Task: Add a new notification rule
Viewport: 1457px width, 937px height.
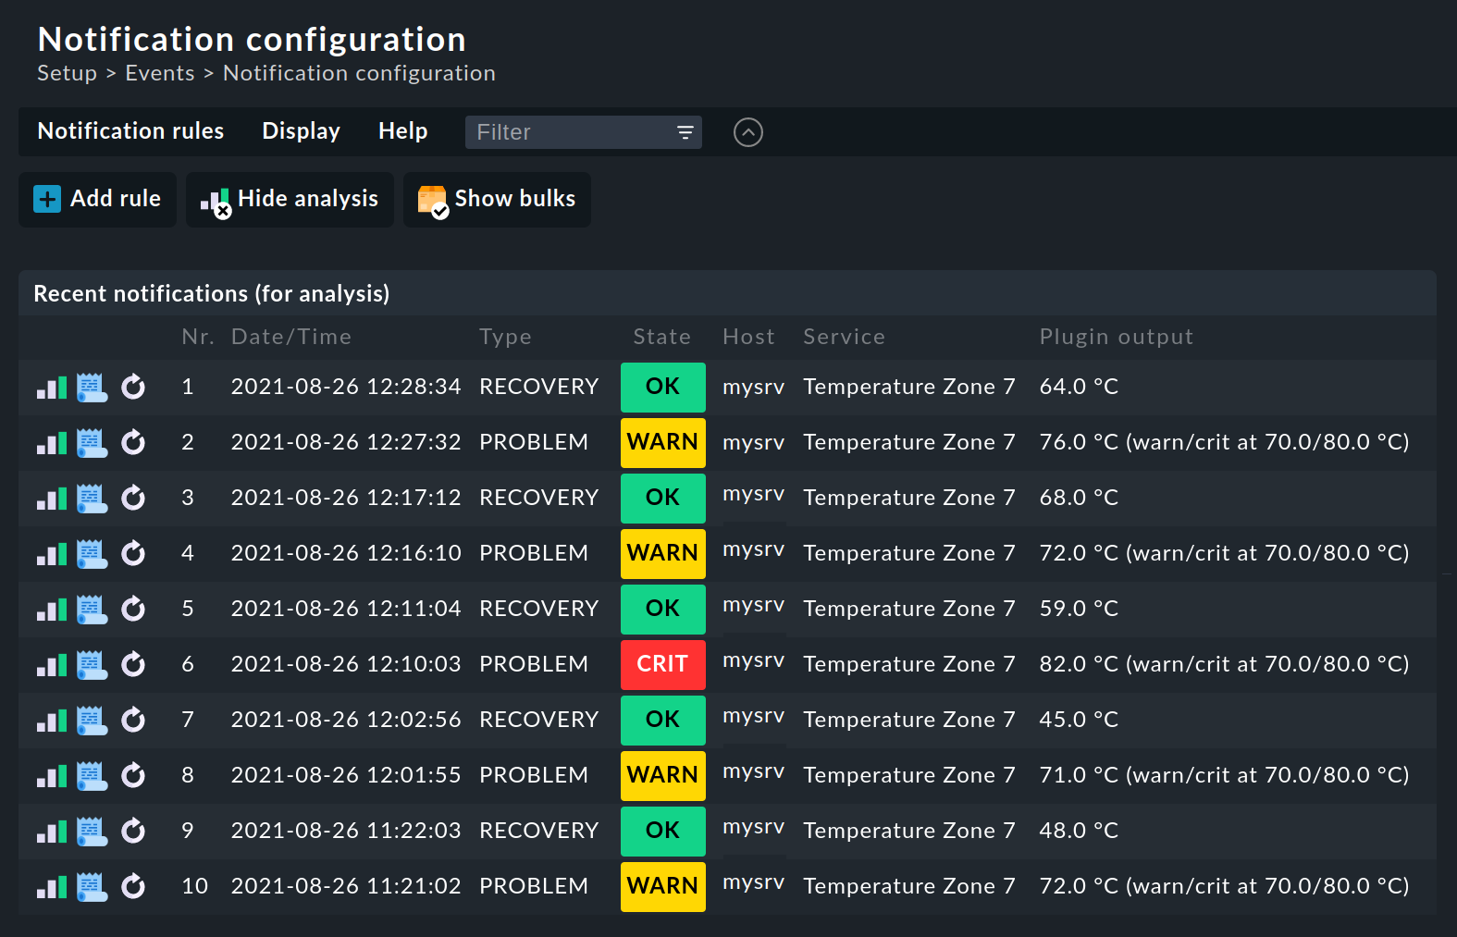Action: pyautogui.click(x=97, y=199)
